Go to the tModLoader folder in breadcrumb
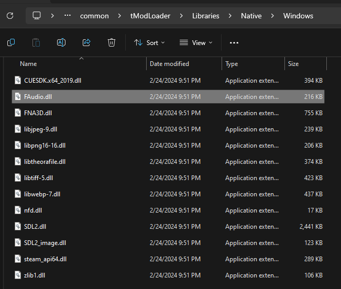This screenshot has height=289, width=341. (x=150, y=16)
